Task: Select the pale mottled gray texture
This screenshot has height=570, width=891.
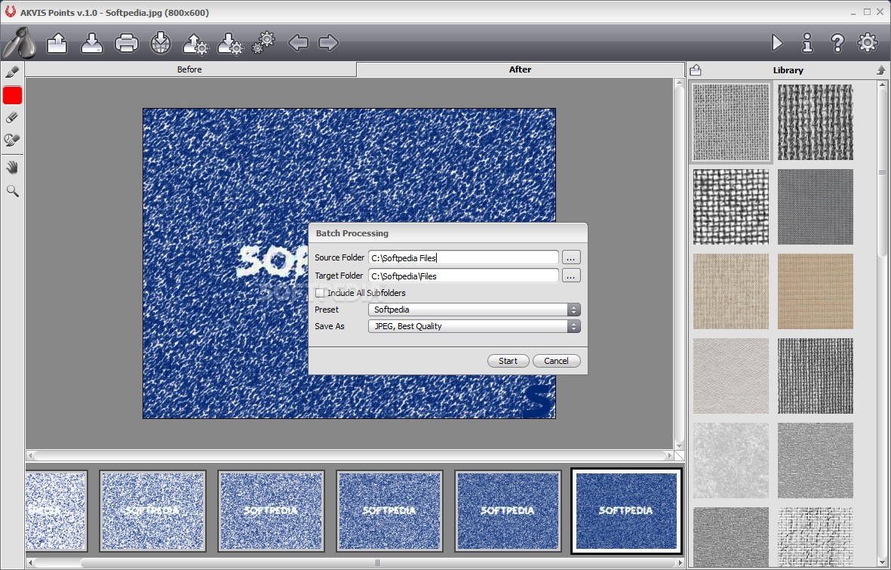Action: [x=731, y=461]
